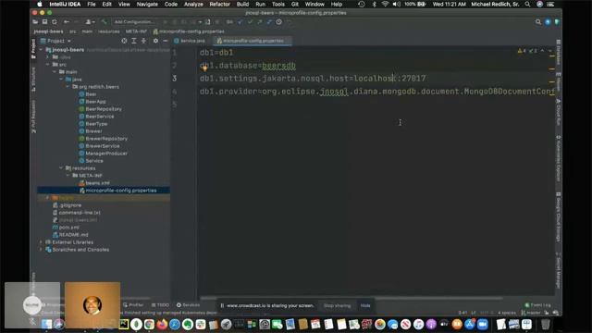Collapse META-INF folder arrow
This screenshot has height=333, width=592.
point(68,176)
